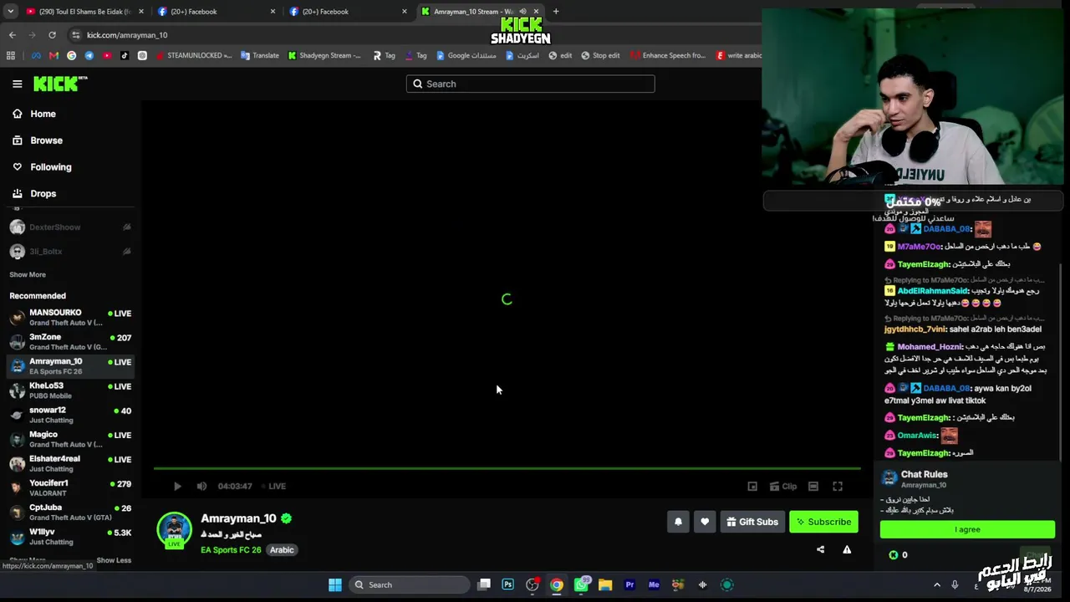
Task: Create a Clip of the stream
Action: 783,486
